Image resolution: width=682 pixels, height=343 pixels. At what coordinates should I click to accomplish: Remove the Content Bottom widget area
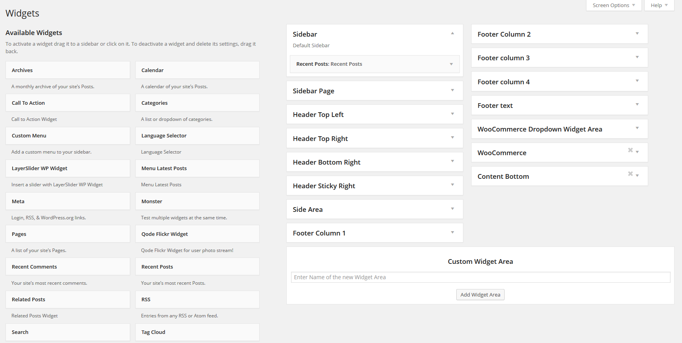630,174
